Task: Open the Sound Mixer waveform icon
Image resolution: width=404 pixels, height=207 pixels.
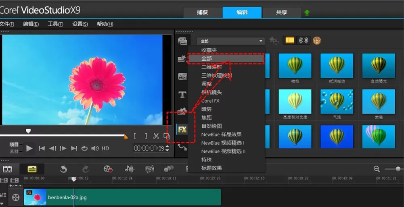Action: pos(130,169)
